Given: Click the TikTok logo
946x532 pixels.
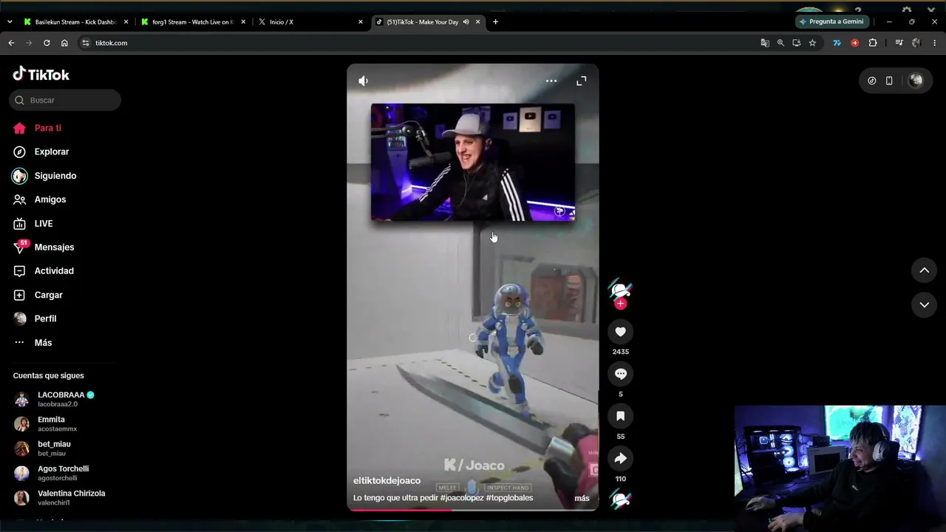Looking at the screenshot, I should click(41, 74).
